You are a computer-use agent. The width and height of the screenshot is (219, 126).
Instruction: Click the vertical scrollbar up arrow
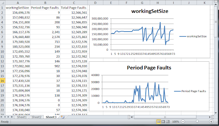point(216,4)
